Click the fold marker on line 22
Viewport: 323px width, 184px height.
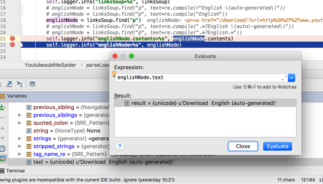pos(21,45)
